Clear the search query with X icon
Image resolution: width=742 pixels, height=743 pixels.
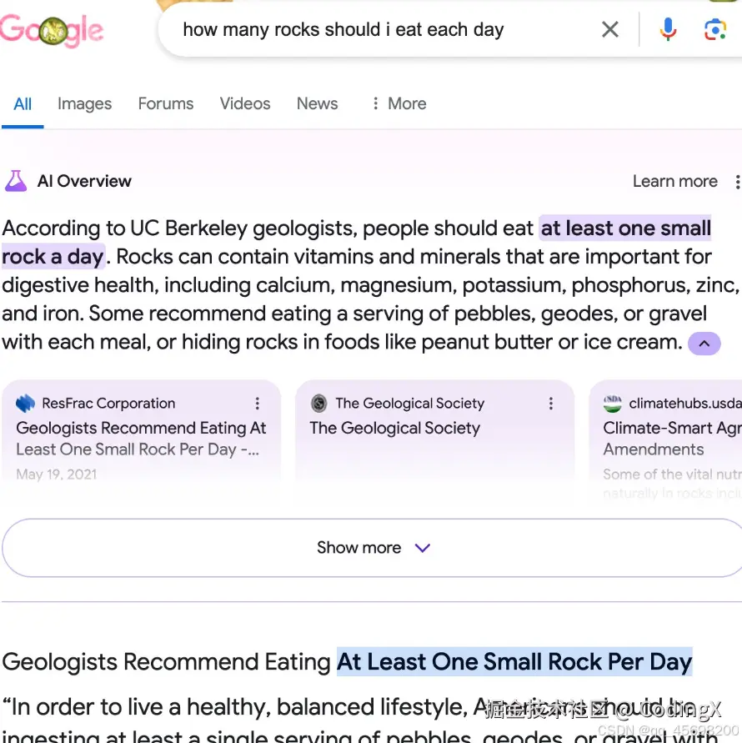point(610,30)
